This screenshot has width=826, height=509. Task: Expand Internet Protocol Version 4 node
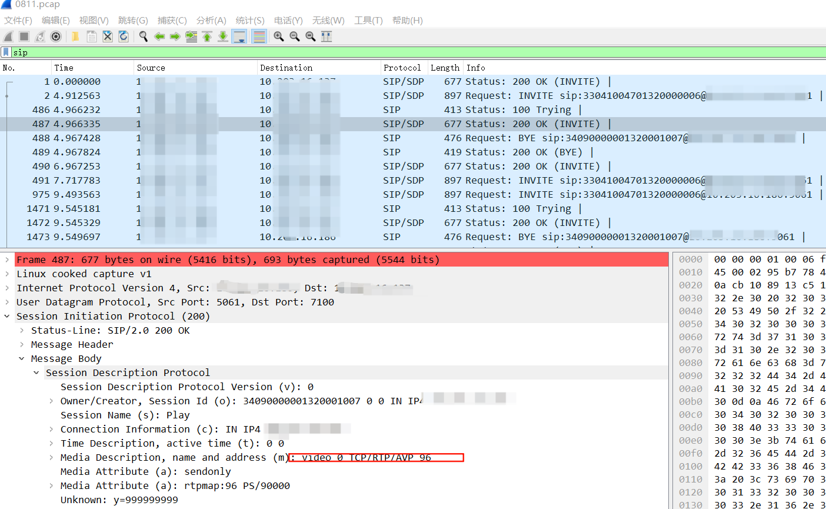coord(7,288)
